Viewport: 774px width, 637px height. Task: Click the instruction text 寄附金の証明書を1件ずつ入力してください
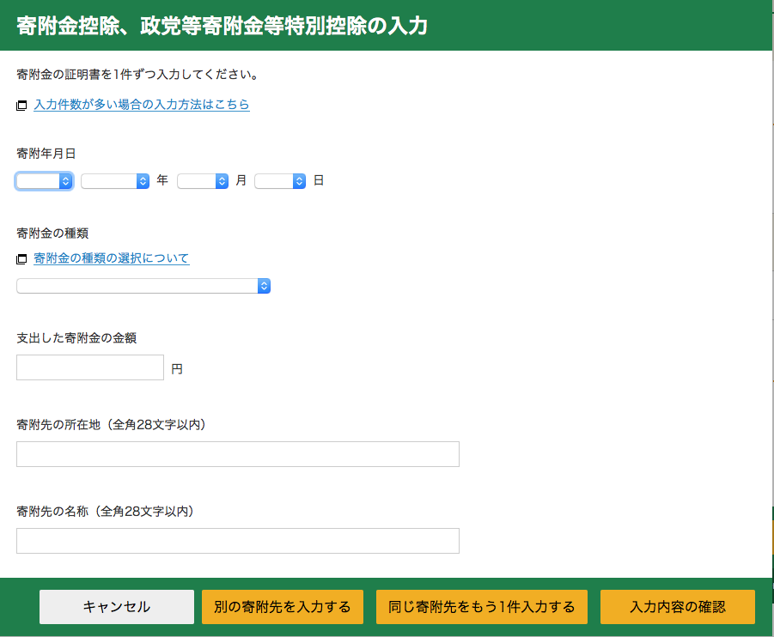[x=138, y=75]
